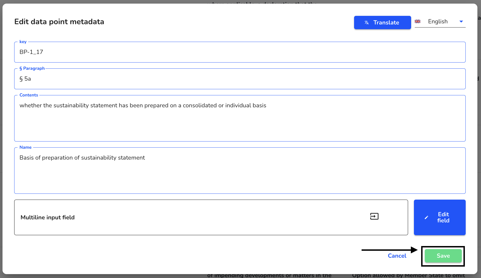Click the Translate button label

(x=386, y=23)
